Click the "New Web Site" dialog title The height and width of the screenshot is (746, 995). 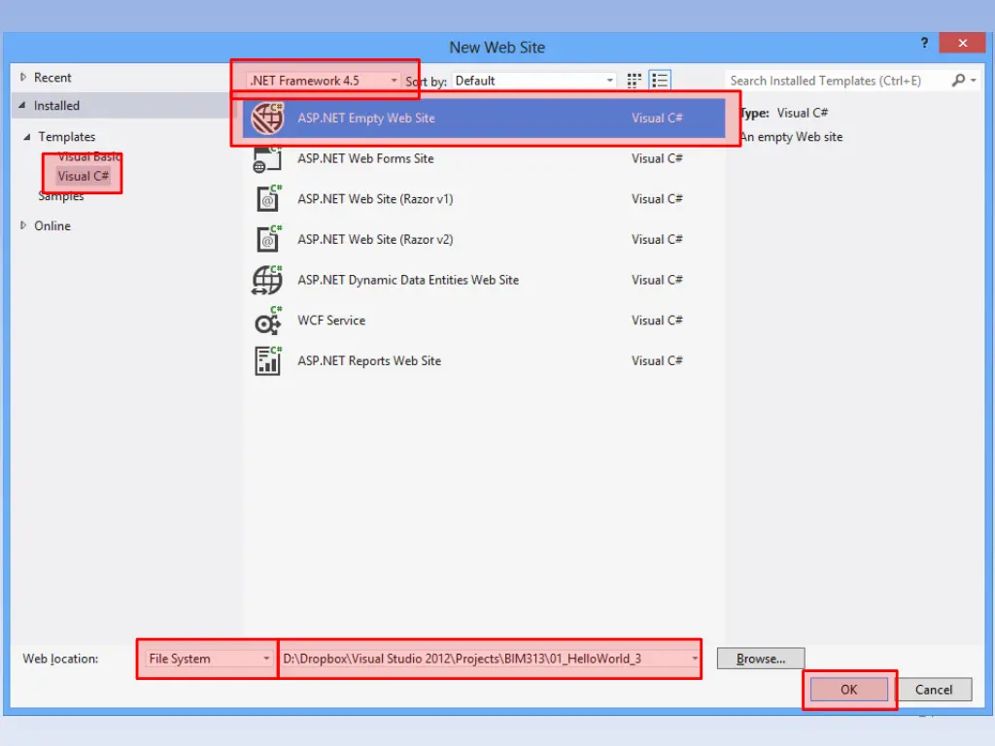[x=497, y=48]
